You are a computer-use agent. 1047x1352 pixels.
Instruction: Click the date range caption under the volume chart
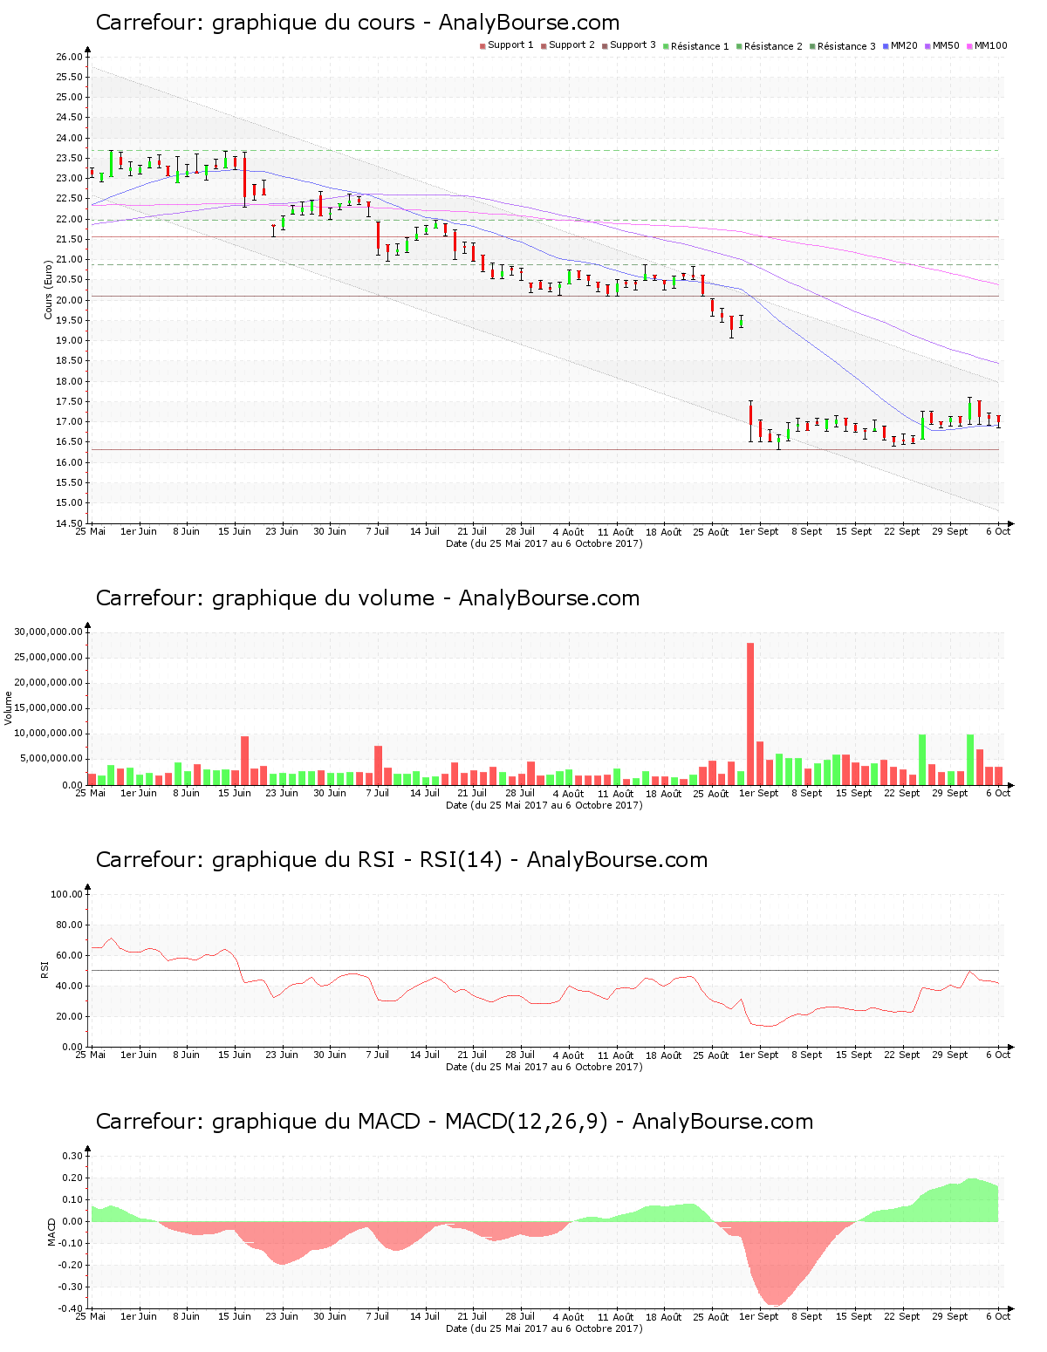tap(544, 805)
